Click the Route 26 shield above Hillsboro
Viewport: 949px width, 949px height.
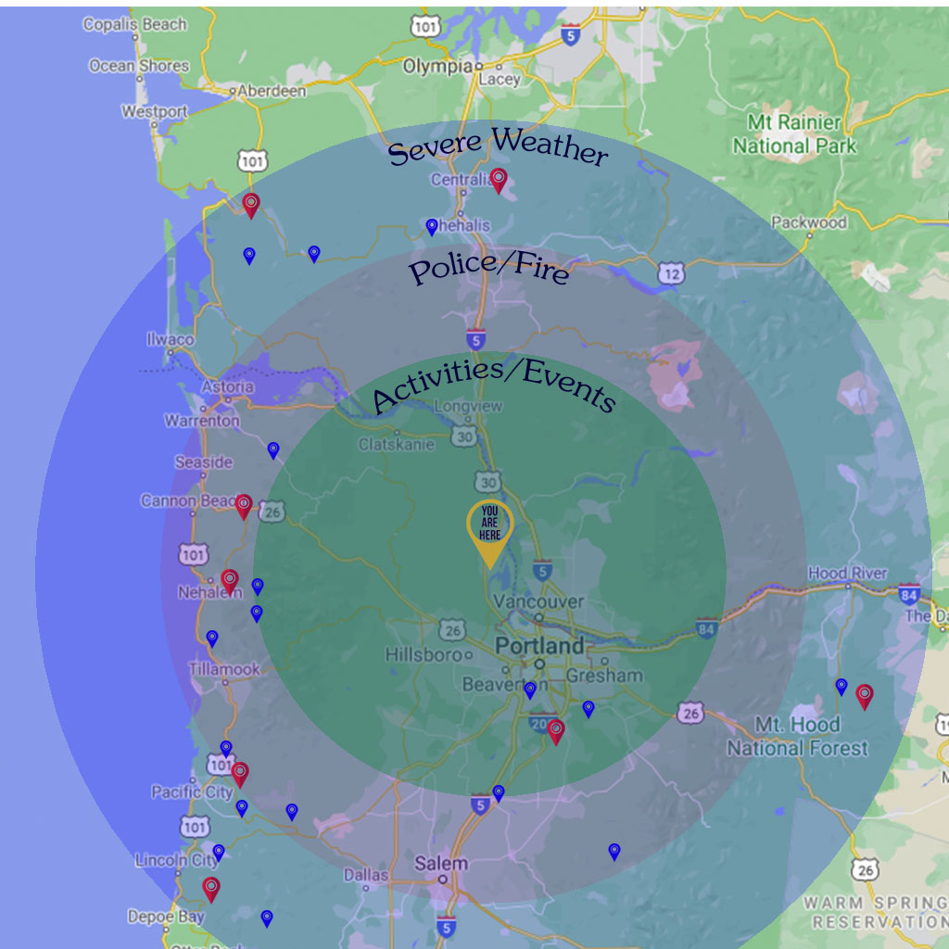[x=452, y=630]
